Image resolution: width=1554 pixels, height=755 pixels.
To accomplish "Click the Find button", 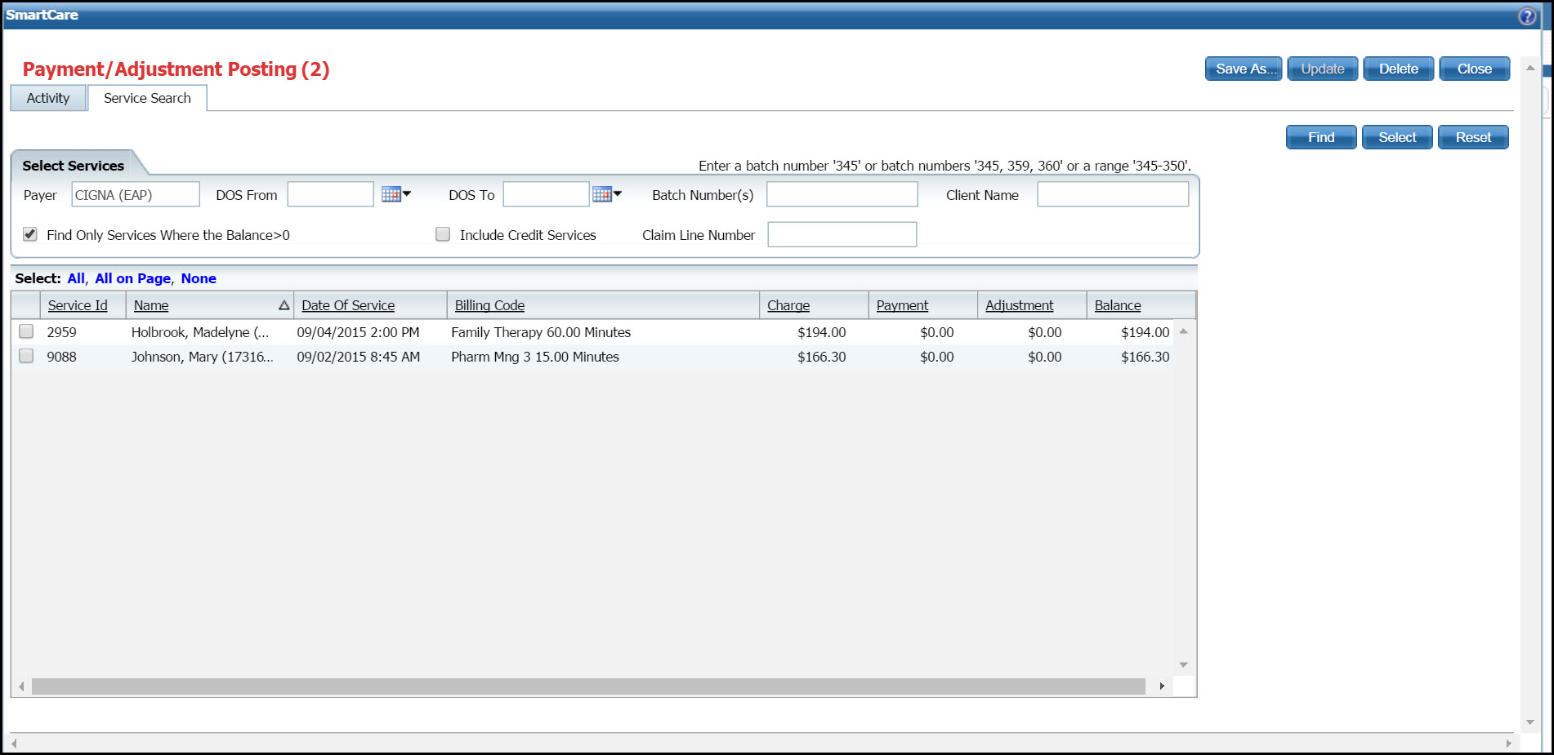I will pyautogui.click(x=1320, y=137).
